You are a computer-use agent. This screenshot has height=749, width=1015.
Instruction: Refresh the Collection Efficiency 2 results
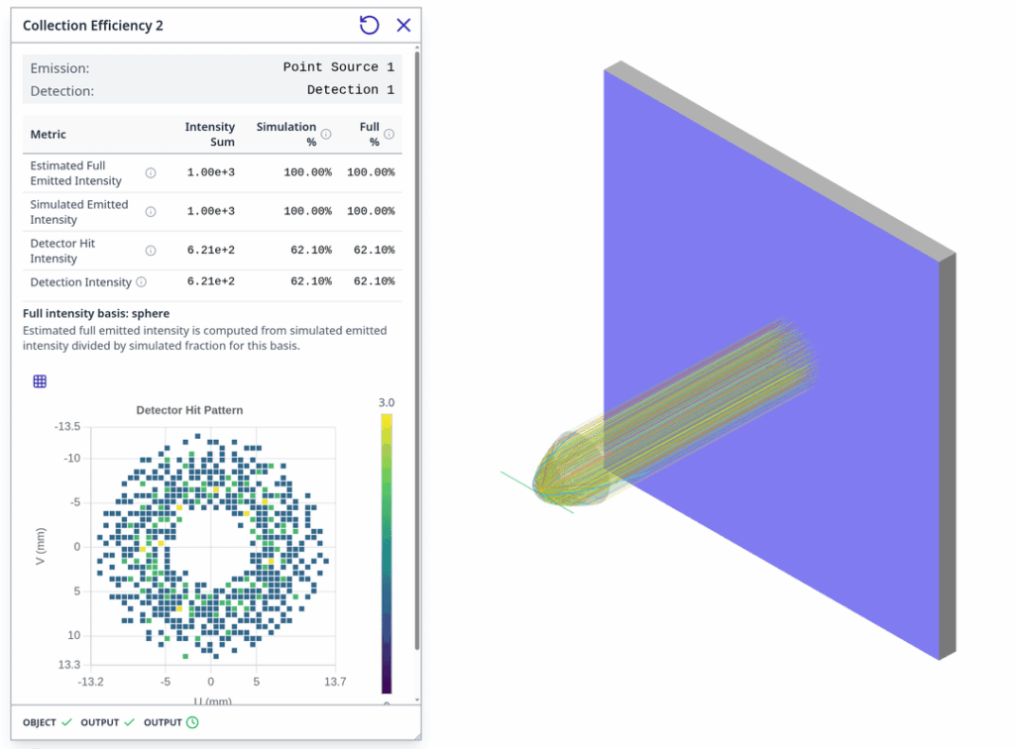(x=369, y=25)
